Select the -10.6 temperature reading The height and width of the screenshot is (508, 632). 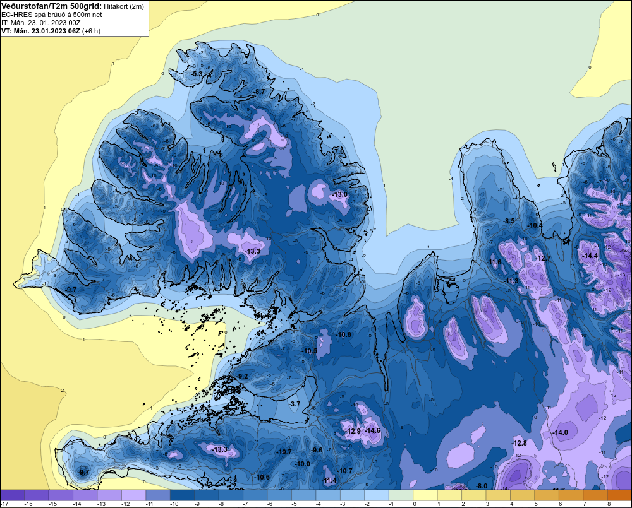(262, 477)
